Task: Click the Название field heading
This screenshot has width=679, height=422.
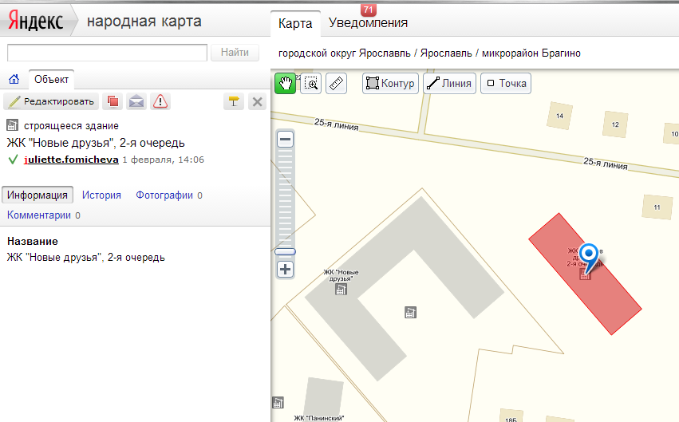Action: tap(33, 241)
